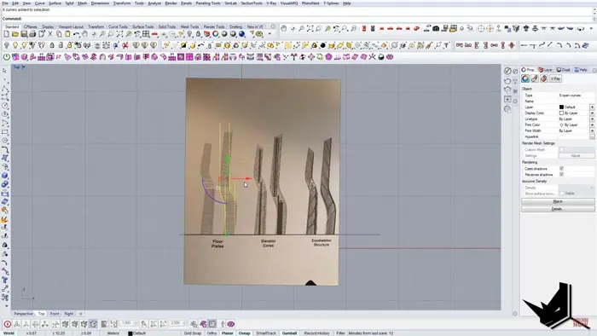Image resolution: width=597 pixels, height=336 pixels.
Task: Click the Save floppy disk icon
Action: [24, 34]
